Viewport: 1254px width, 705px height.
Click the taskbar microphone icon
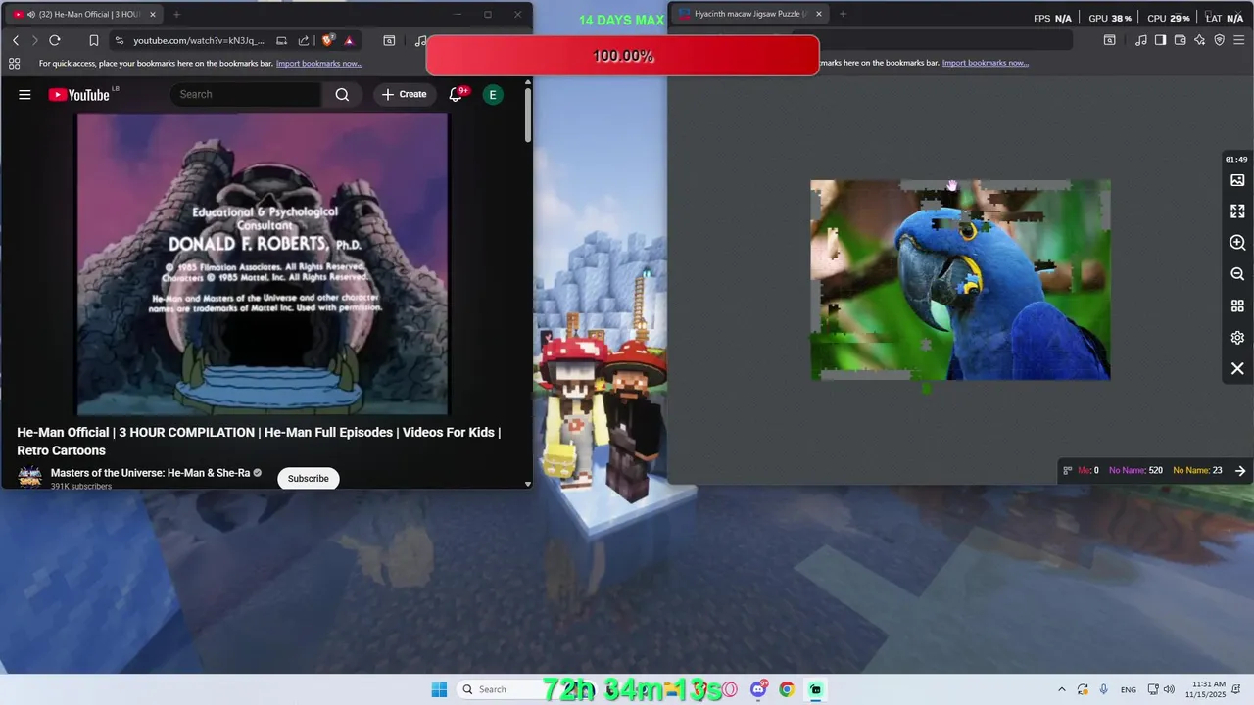(x=1104, y=689)
